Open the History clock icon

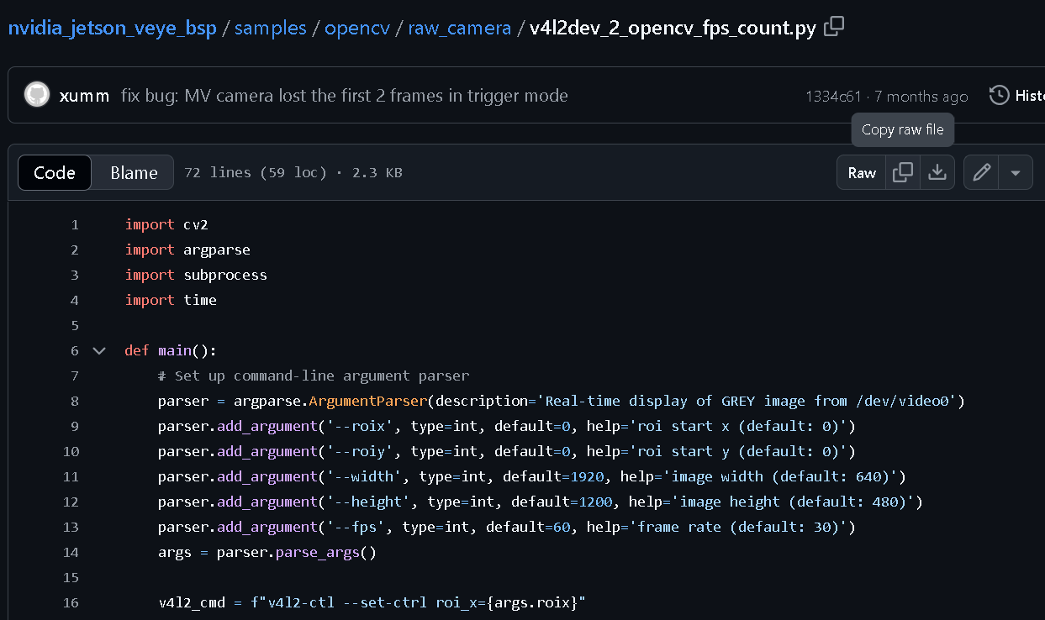(x=999, y=95)
